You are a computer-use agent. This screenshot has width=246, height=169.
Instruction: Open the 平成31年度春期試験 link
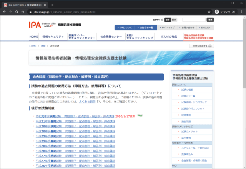click(75, 121)
